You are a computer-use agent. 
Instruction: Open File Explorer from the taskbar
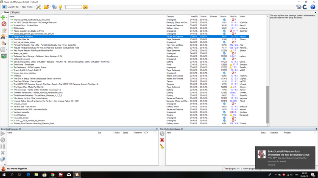[x=36, y=175]
